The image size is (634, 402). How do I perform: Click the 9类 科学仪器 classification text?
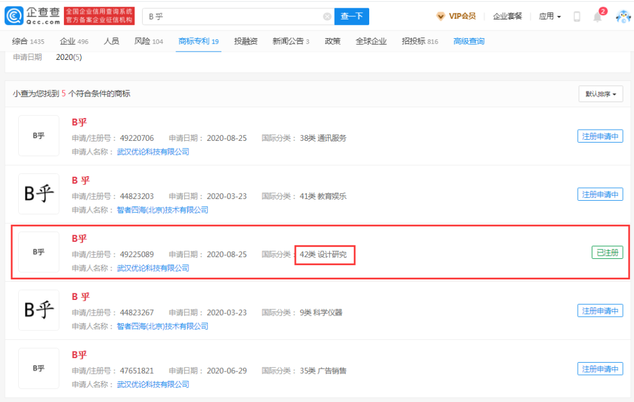[321, 313]
